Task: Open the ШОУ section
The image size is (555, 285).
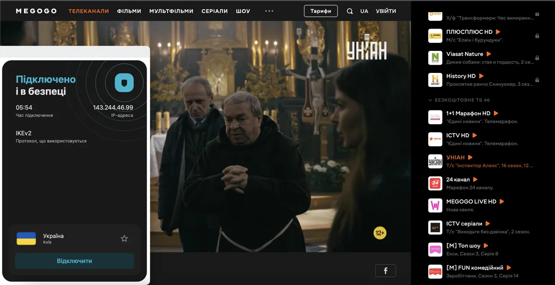Action: coord(243,11)
